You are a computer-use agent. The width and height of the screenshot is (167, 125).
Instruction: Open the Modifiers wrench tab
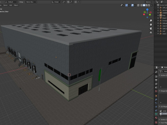156,99
